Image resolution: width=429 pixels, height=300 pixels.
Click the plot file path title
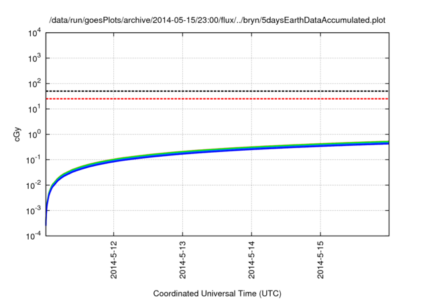[217, 20]
